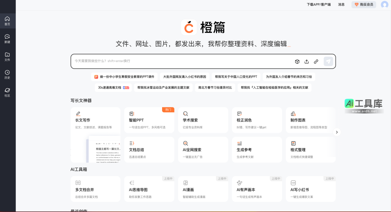Open the upload file icon in input bar
391x212 pixels.
tap(307, 61)
